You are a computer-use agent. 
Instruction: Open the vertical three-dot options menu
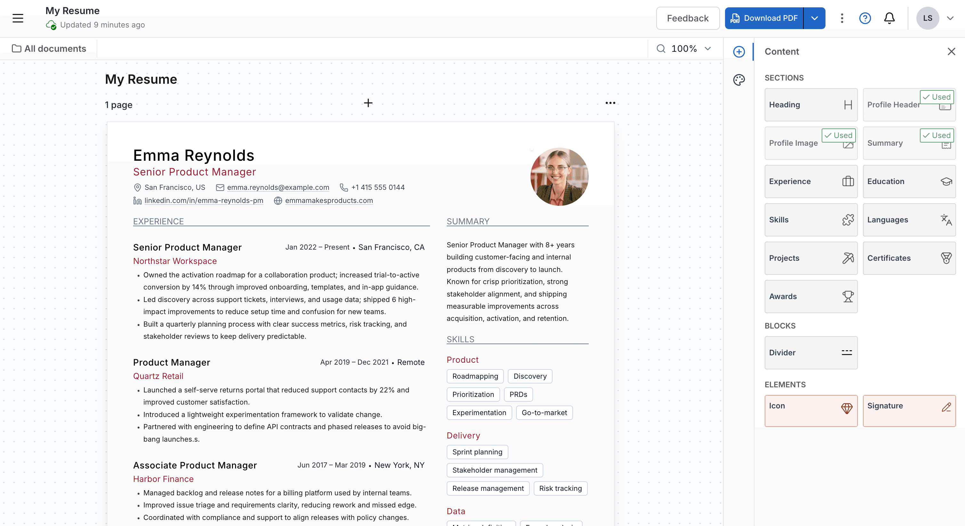pyautogui.click(x=842, y=18)
